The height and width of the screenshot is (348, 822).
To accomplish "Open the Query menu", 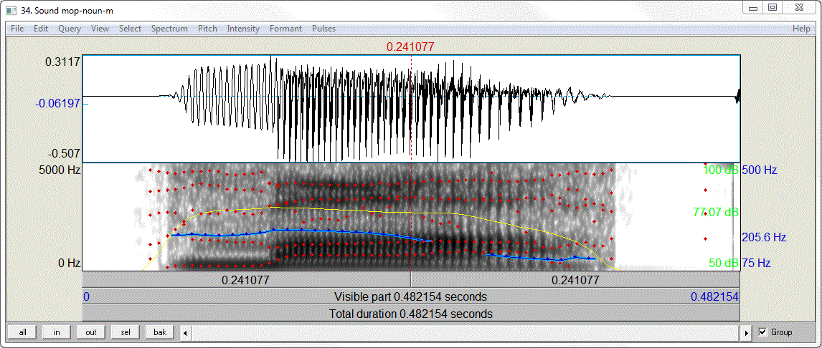I will coord(69,29).
